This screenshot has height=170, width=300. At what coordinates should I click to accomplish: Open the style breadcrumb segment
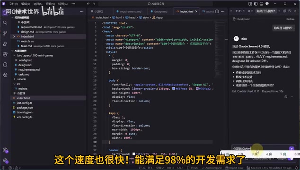click(144, 17)
